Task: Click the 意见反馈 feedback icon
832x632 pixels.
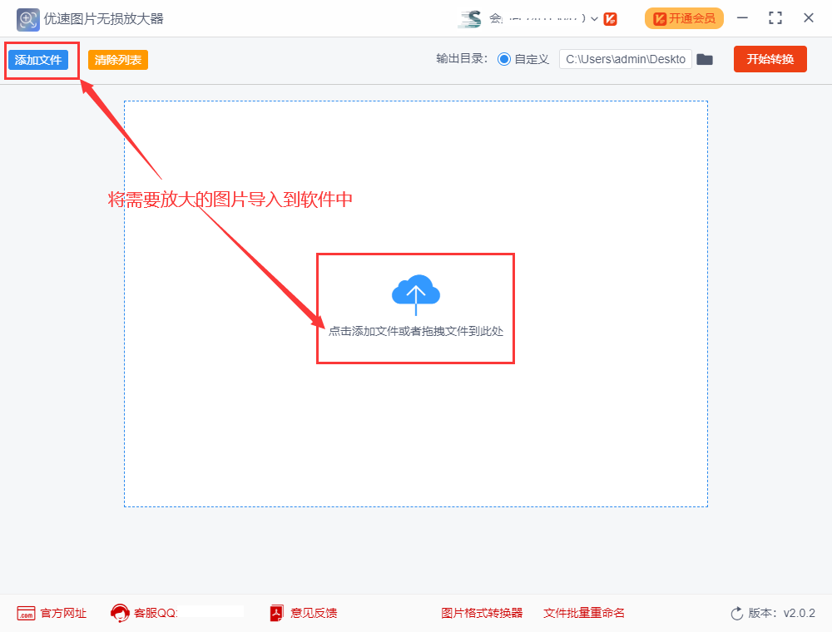Action: (x=275, y=613)
